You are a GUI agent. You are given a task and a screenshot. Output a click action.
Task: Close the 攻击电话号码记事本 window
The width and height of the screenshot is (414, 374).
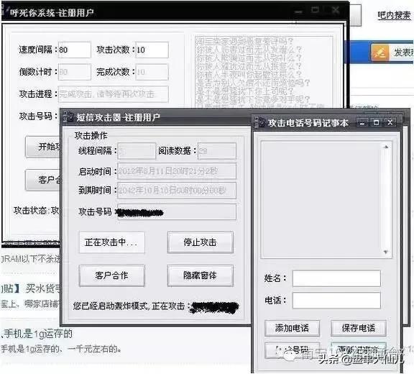(390, 122)
